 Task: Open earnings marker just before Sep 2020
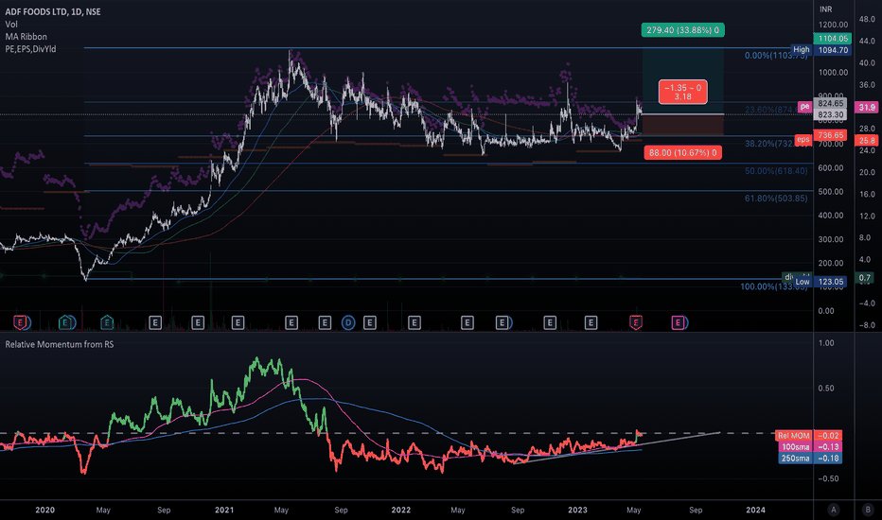(154, 322)
